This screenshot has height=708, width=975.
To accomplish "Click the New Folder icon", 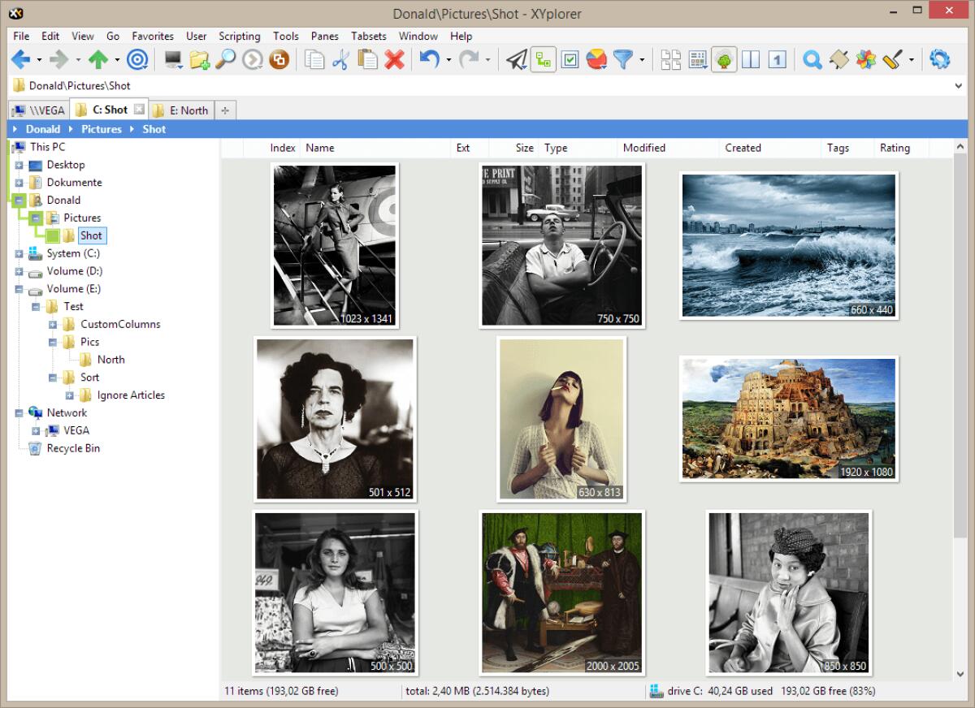I will coord(199,59).
